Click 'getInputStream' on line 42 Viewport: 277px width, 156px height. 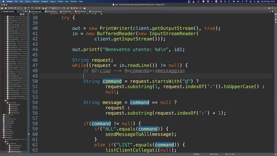click(133, 39)
